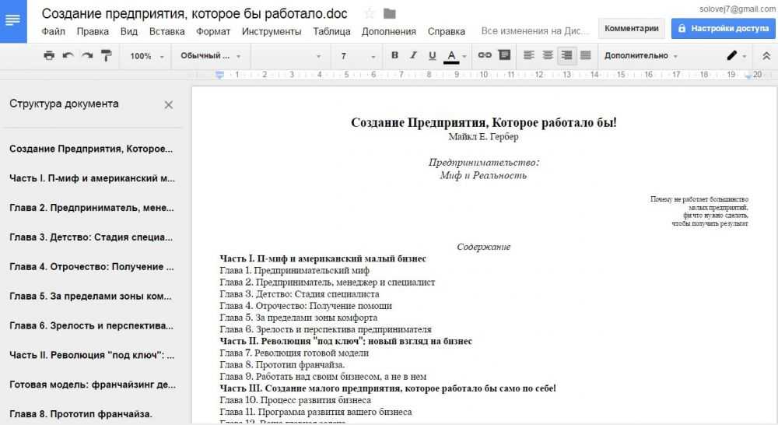Screen dimensions: 778x425
Task: Center align the text
Action: [x=548, y=55]
